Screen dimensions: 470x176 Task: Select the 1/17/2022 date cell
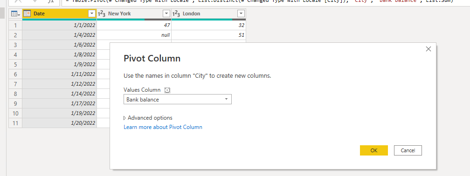59,103
